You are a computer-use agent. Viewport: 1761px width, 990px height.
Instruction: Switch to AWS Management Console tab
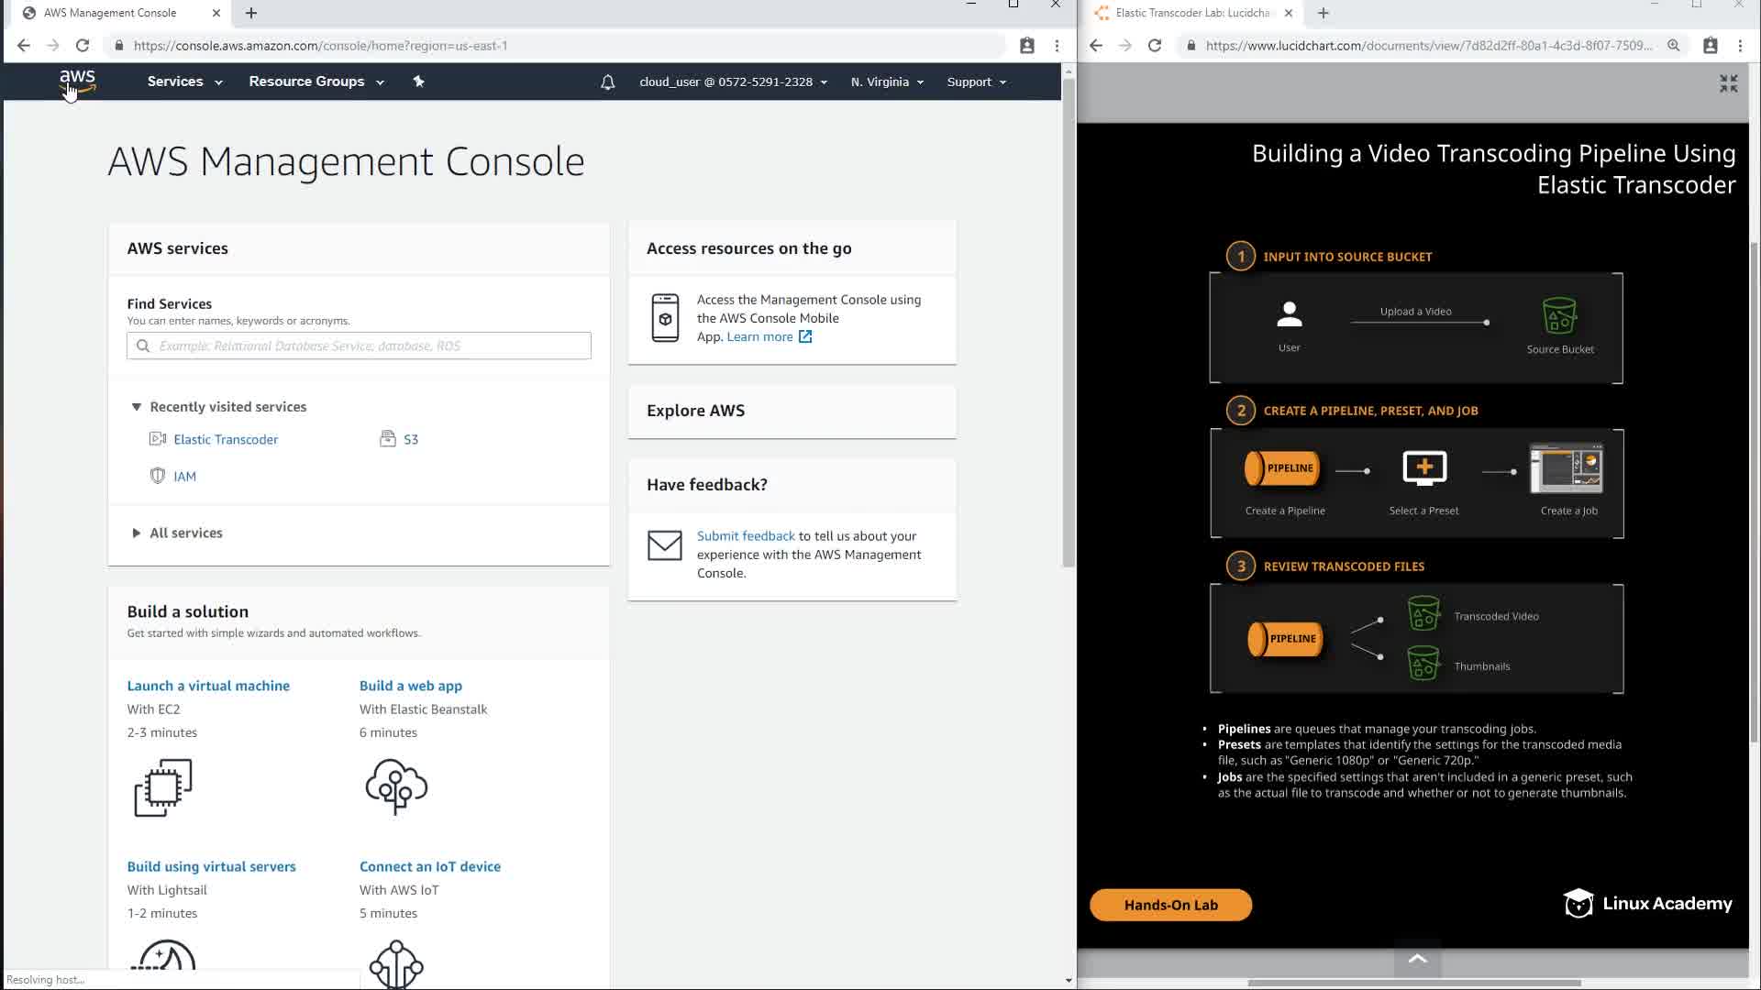[110, 13]
